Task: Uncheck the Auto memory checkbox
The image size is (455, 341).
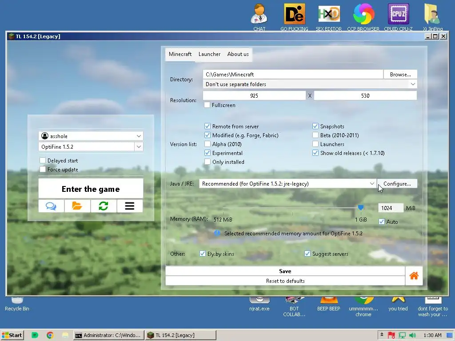Action: click(x=382, y=222)
